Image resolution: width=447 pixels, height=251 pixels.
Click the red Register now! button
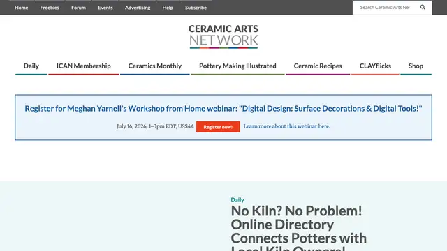pyautogui.click(x=218, y=127)
